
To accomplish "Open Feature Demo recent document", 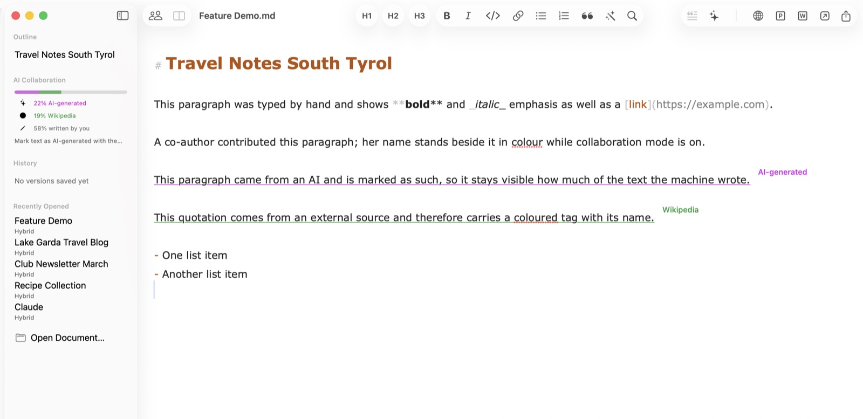I will point(43,221).
